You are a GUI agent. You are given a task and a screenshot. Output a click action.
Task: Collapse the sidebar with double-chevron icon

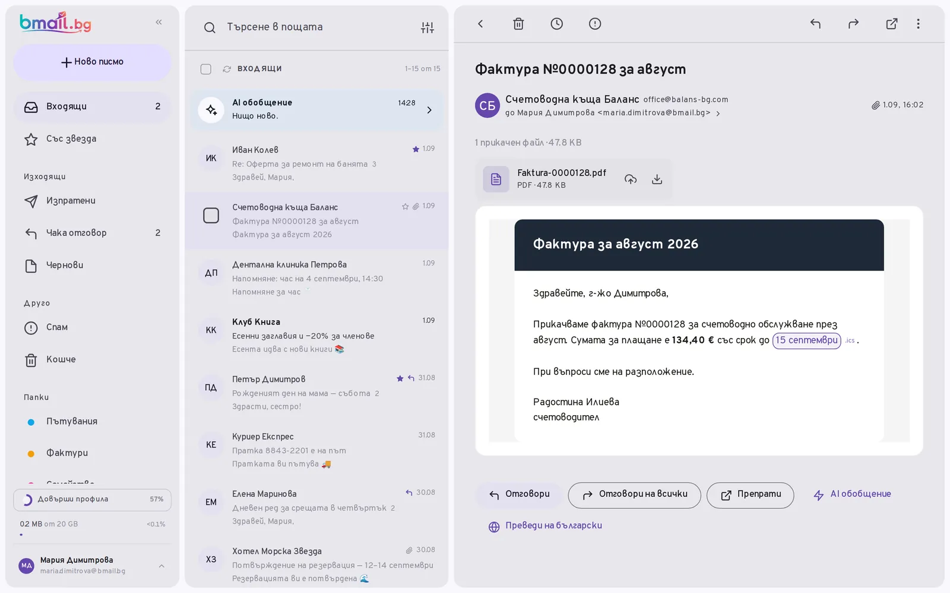(159, 22)
